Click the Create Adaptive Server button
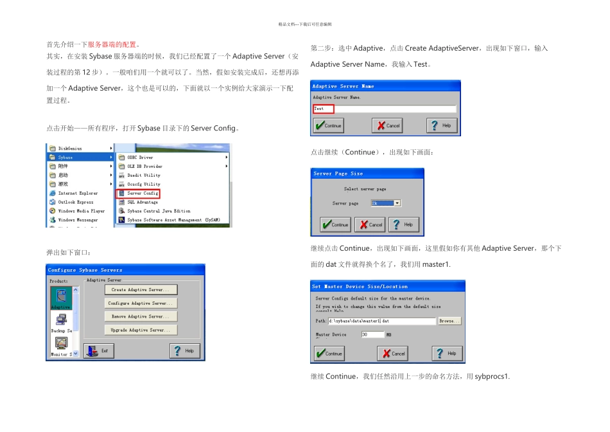 pos(141,289)
